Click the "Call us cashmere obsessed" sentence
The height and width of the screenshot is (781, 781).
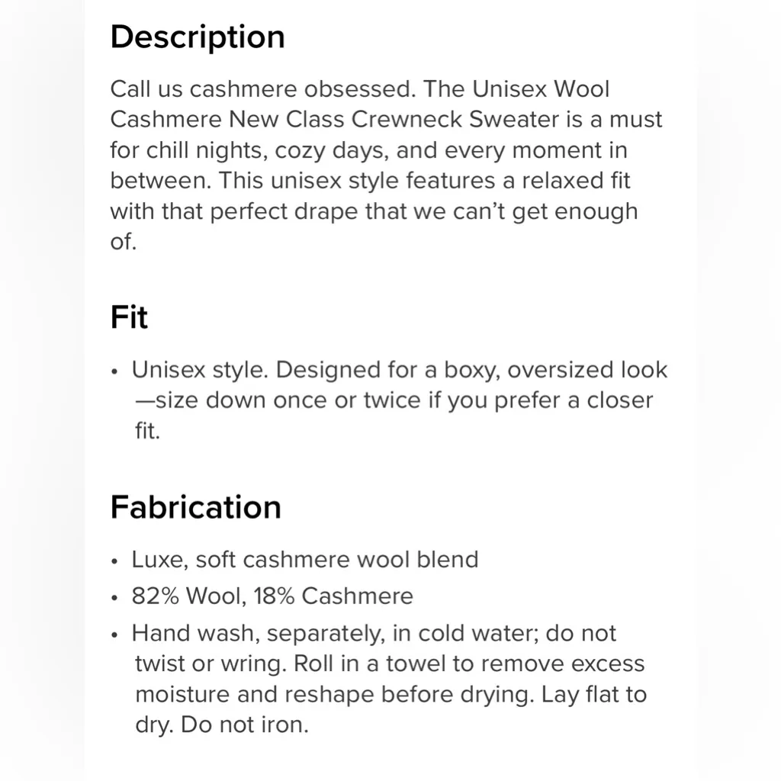[262, 89]
